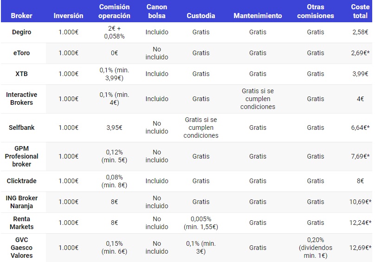Click eToro's 0€ commission value
Screen dimensions: 375x262
point(114,53)
